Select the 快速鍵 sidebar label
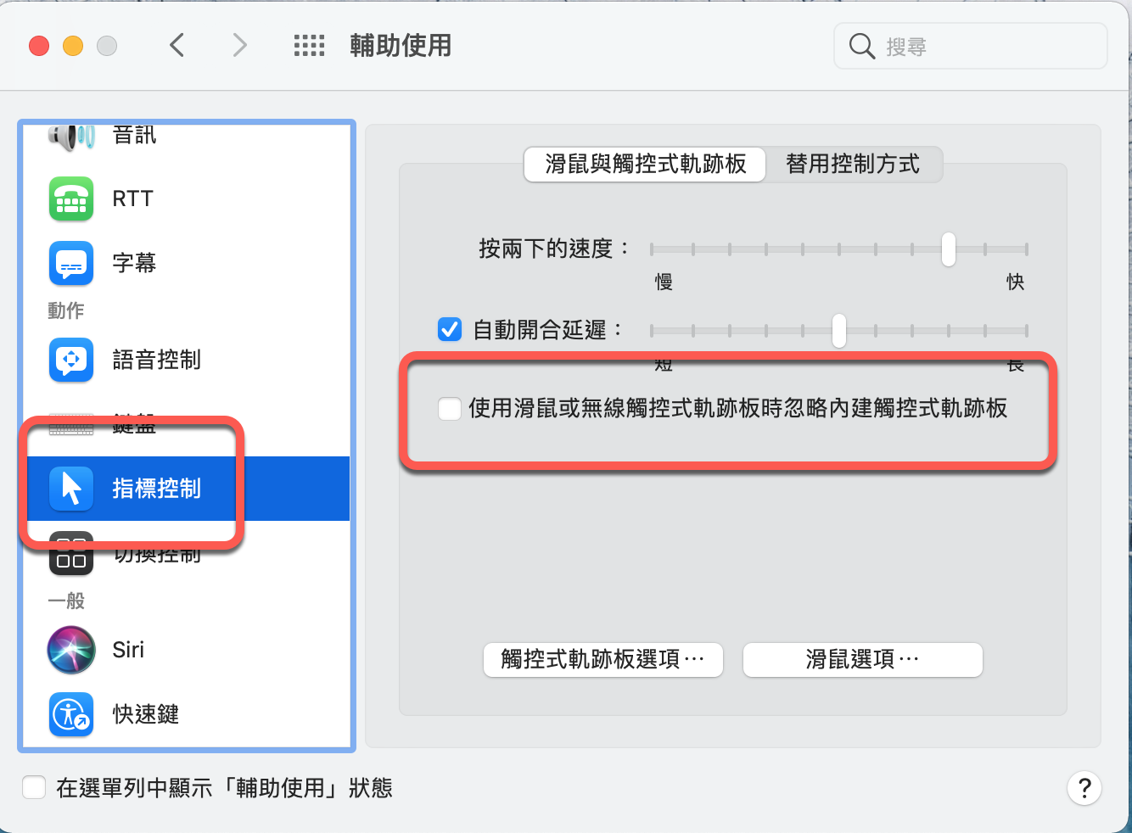 coord(146,714)
